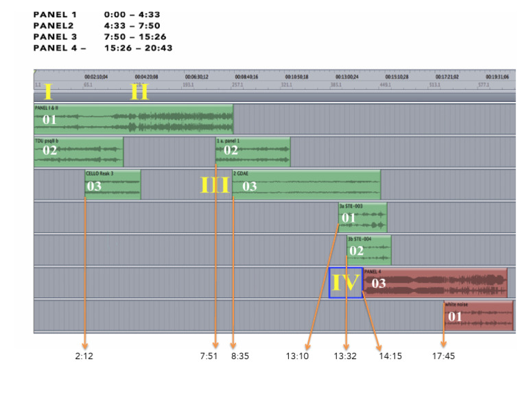527x407 pixels.
Task: Click the 'PANEL 1' heading text
Action: pos(55,15)
